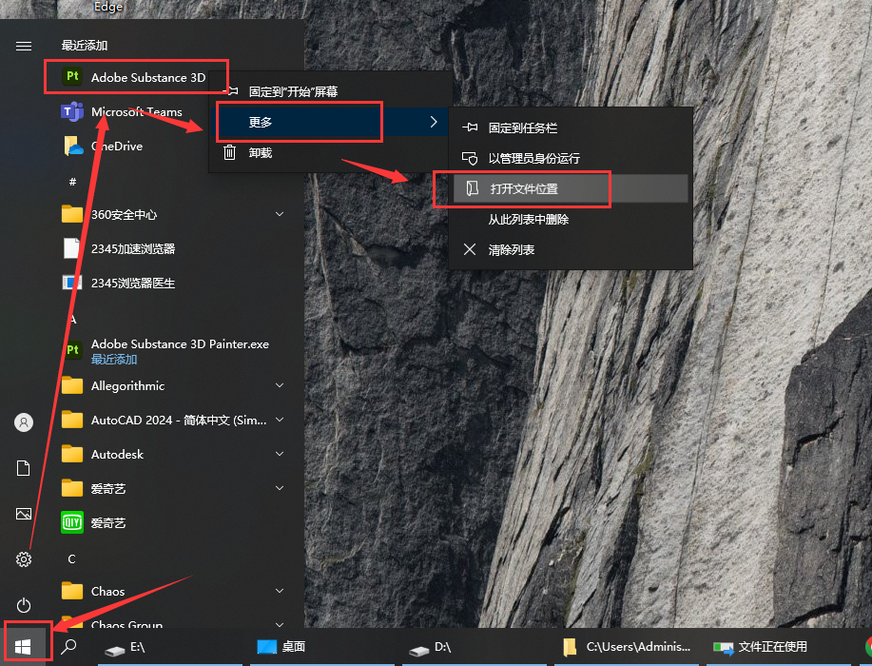Click the 最近添加 section header
This screenshot has width=872, height=666.
[x=85, y=46]
